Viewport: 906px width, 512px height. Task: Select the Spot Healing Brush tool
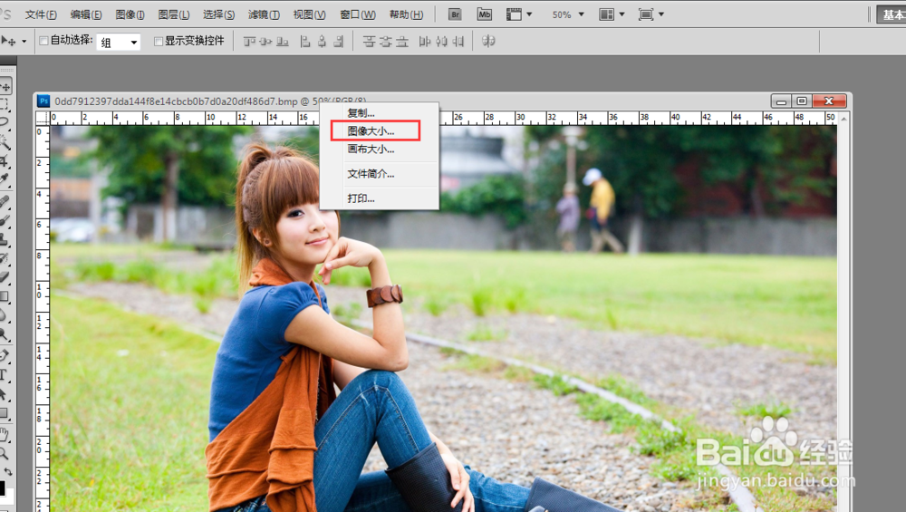[5, 201]
